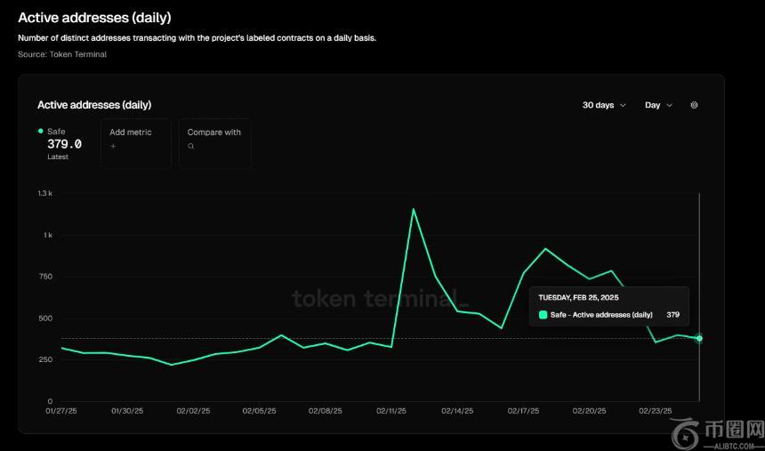Click the Source: Token Terminal text
Image resolution: width=765 pixels, height=451 pixels.
click(62, 54)
